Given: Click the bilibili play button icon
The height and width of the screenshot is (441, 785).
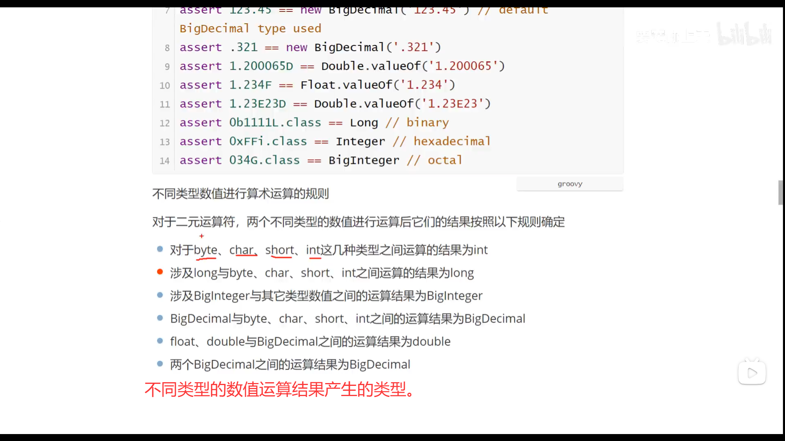Looking at the screenshot, I should click(752, 372).
